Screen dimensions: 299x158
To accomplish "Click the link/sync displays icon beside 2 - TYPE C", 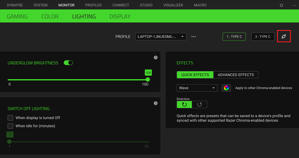I will click(284, 36).
